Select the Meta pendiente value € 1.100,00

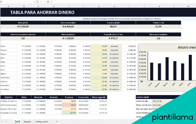(x=68, y=38)
